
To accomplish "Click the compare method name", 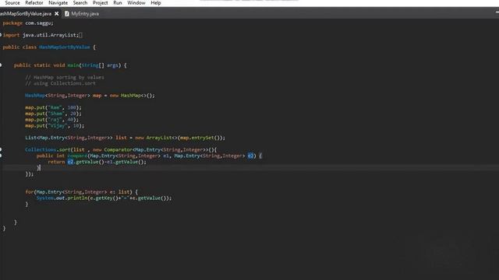I will 77,156.
